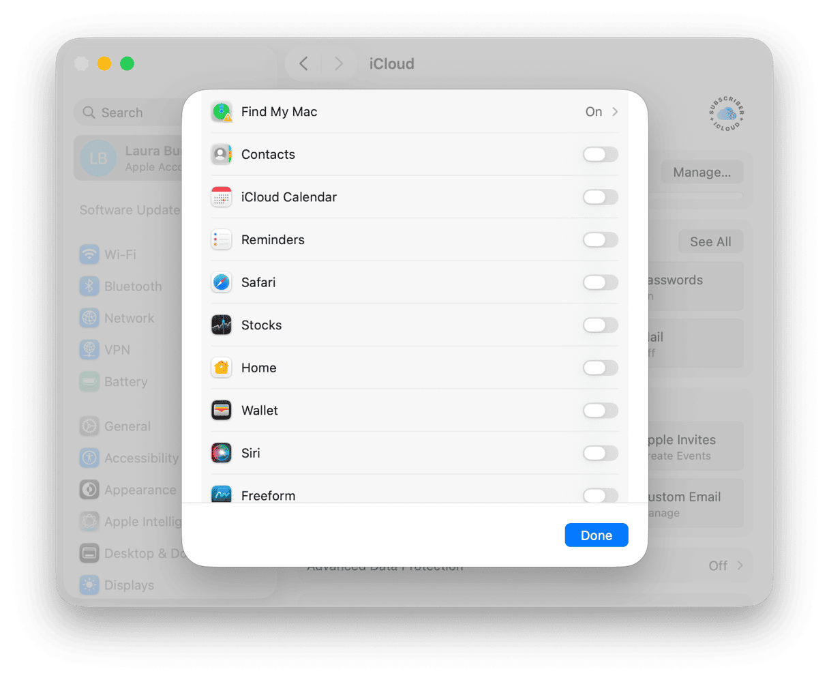This screenshot has width=829, height=680.
Task: Click the Search field in sidebar
Action: tap(128, 113)
